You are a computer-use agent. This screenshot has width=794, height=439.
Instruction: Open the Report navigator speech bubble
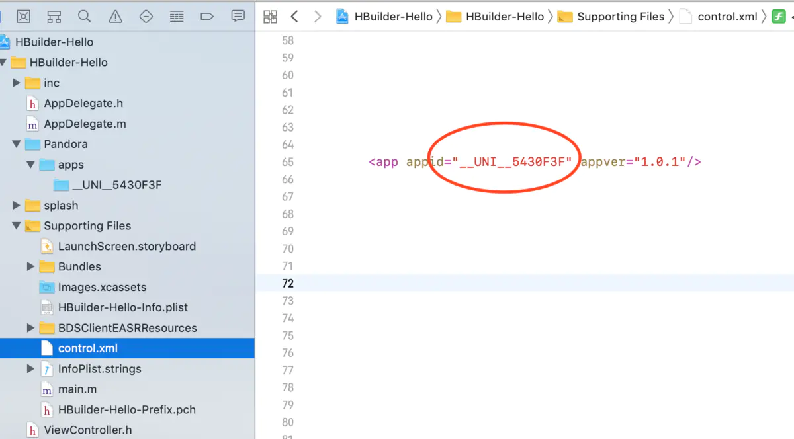[x=238, y=16]
